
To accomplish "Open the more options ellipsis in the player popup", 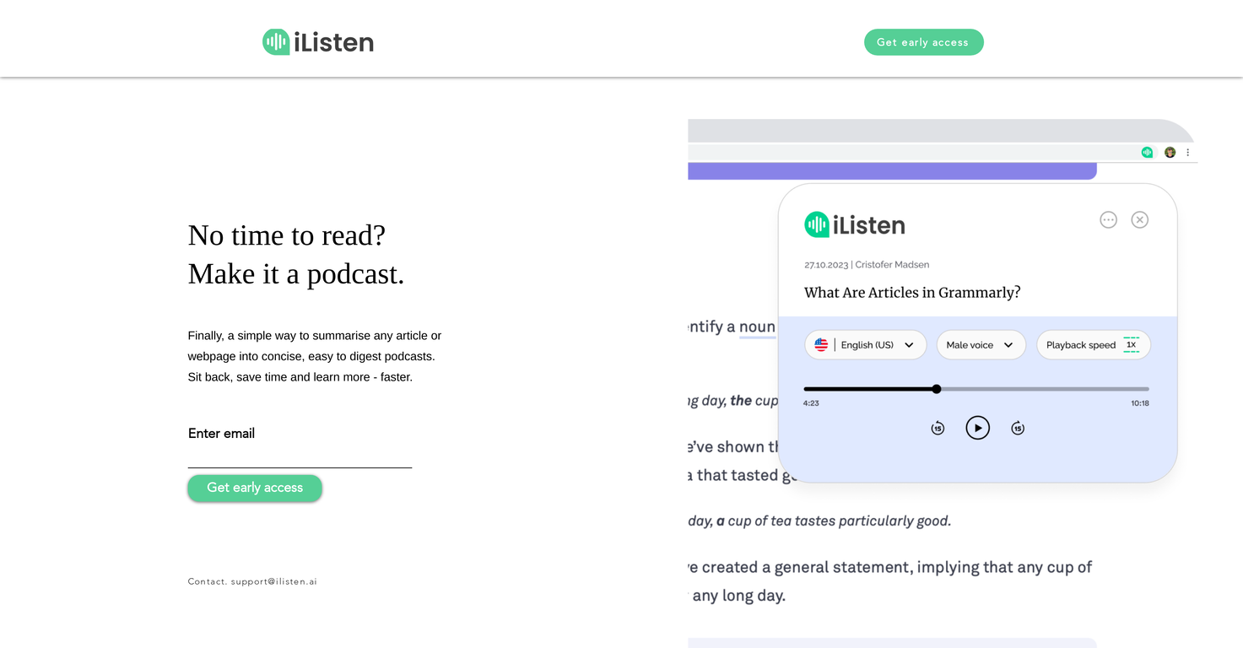I will click(1108, 220).
